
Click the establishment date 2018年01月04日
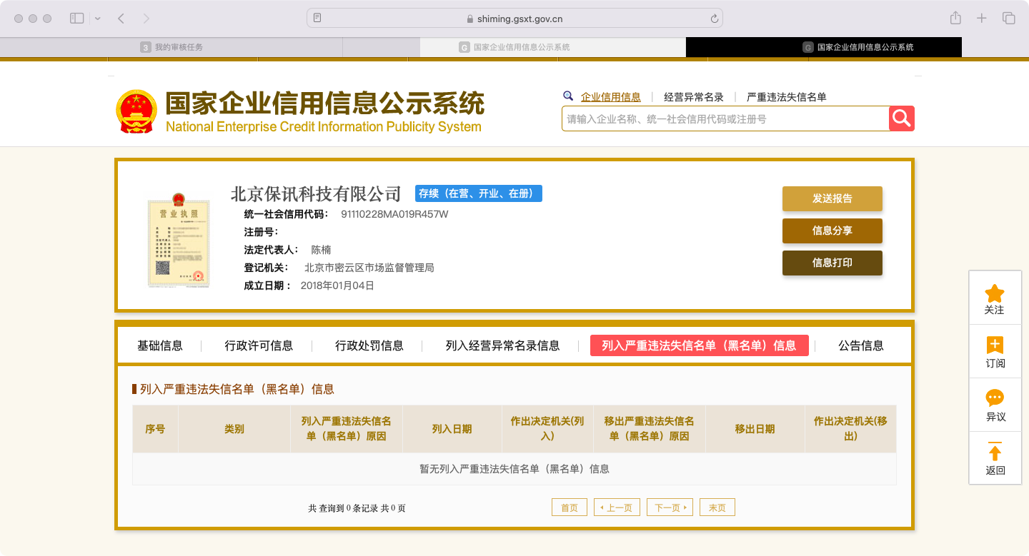click(x=337, y=285)
